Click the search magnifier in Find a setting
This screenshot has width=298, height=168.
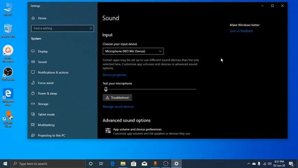click(91, 28)
